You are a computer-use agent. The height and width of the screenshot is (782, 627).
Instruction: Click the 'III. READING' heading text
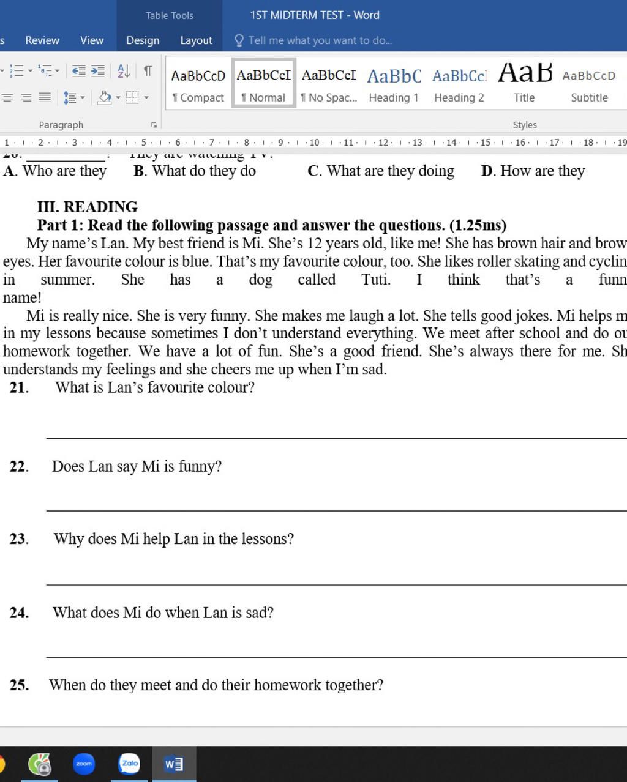(88, 207)
